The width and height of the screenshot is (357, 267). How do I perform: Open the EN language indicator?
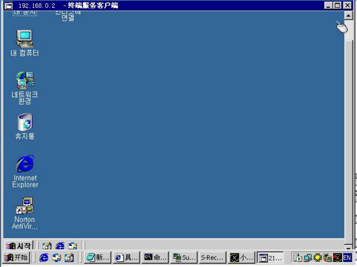tap(347, 258)
